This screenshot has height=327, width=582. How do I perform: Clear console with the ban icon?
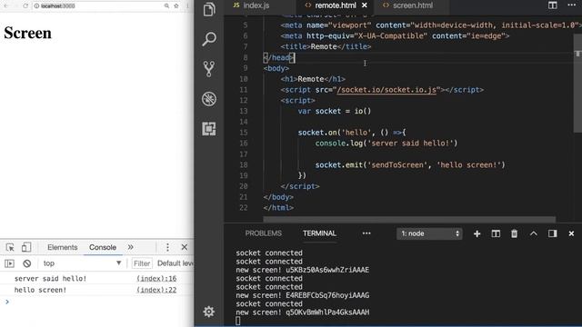[x=26, y=263]
